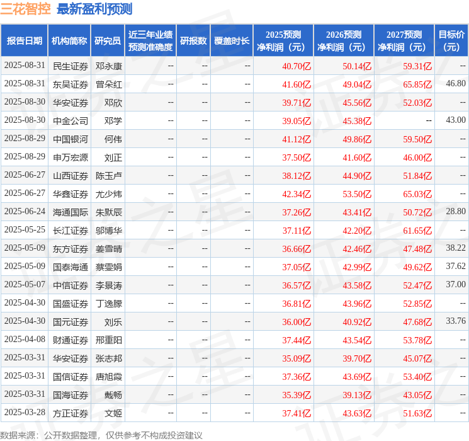Viewport: 469px width, 441px height.
Task: Click the 数据来源 footer note
Action: click(x=101, y=435)
